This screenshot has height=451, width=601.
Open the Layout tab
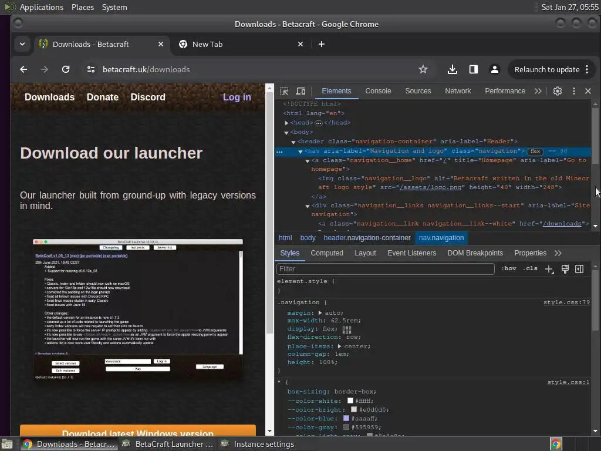click(x=365, y=253)
